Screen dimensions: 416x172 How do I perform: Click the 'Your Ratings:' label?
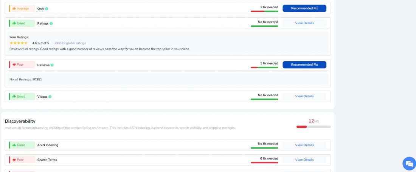click(x=19, y=37)
